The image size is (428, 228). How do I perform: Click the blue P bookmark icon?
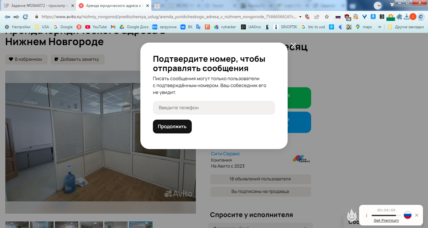331,27
